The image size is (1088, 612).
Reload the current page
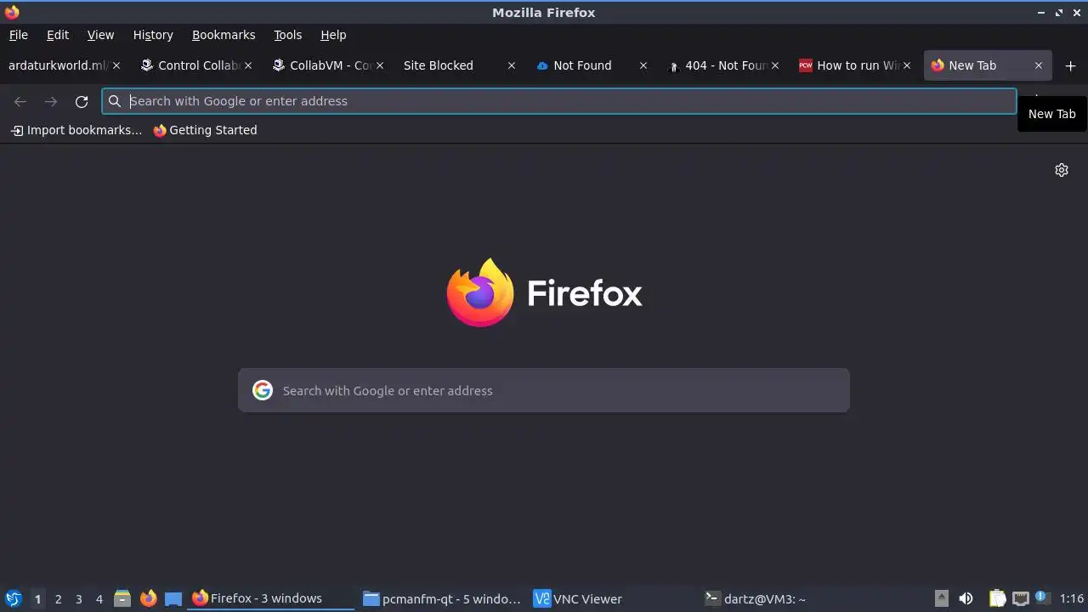point(82,101)
